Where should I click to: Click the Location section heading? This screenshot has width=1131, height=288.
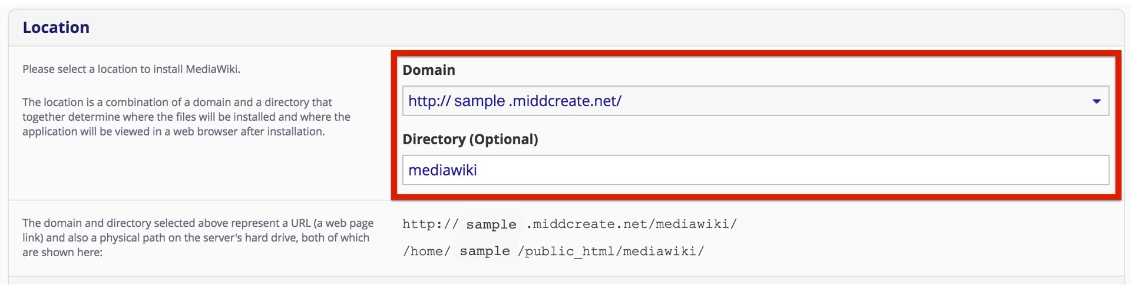tap(56, 28)
